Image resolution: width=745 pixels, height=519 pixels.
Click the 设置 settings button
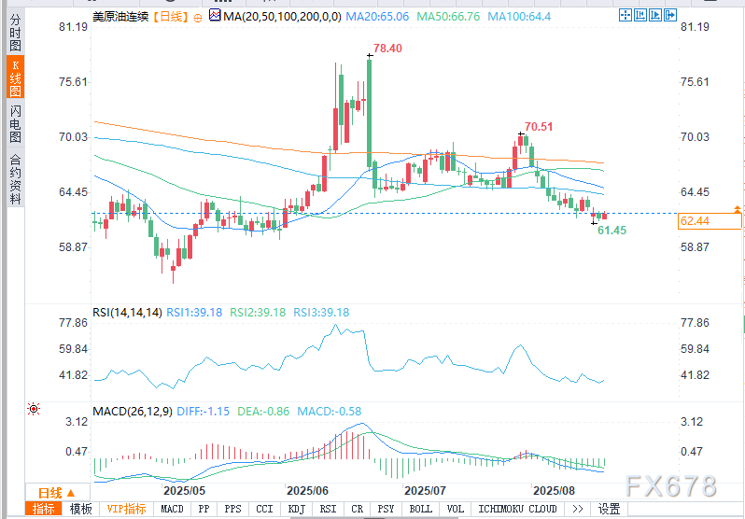tap(610, 509)
